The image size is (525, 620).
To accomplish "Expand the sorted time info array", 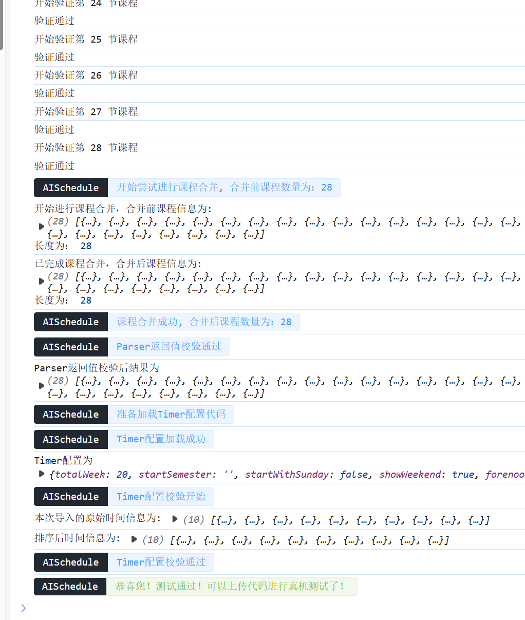I will [x=134, y=539].
